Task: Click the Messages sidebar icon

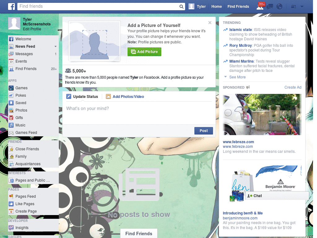Action: [x=11, y=54]
